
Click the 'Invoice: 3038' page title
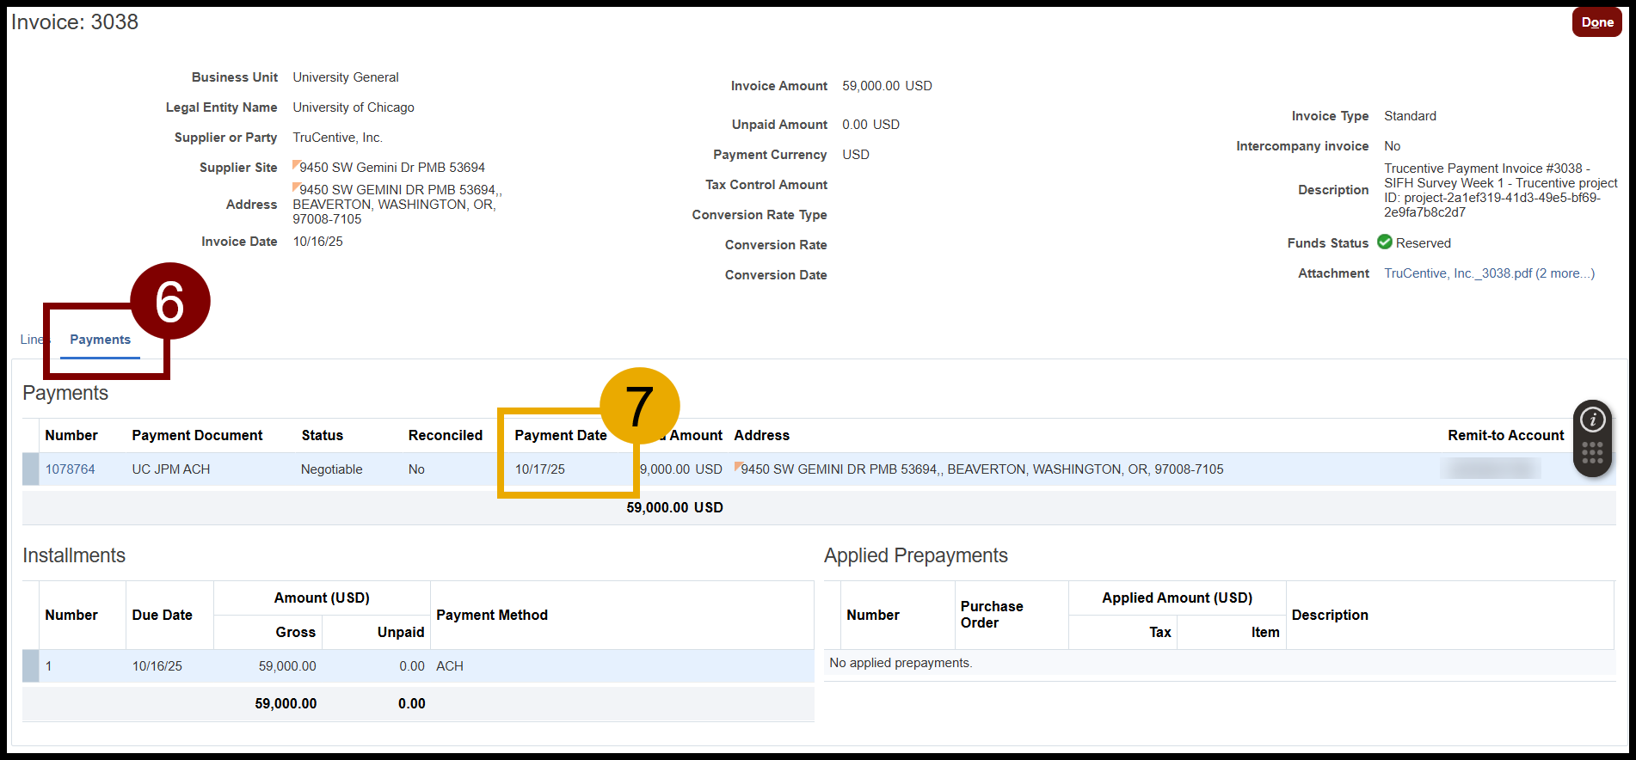pos(75,21)
